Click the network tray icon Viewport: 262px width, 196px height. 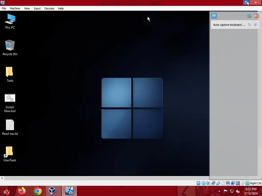point(232,191)
